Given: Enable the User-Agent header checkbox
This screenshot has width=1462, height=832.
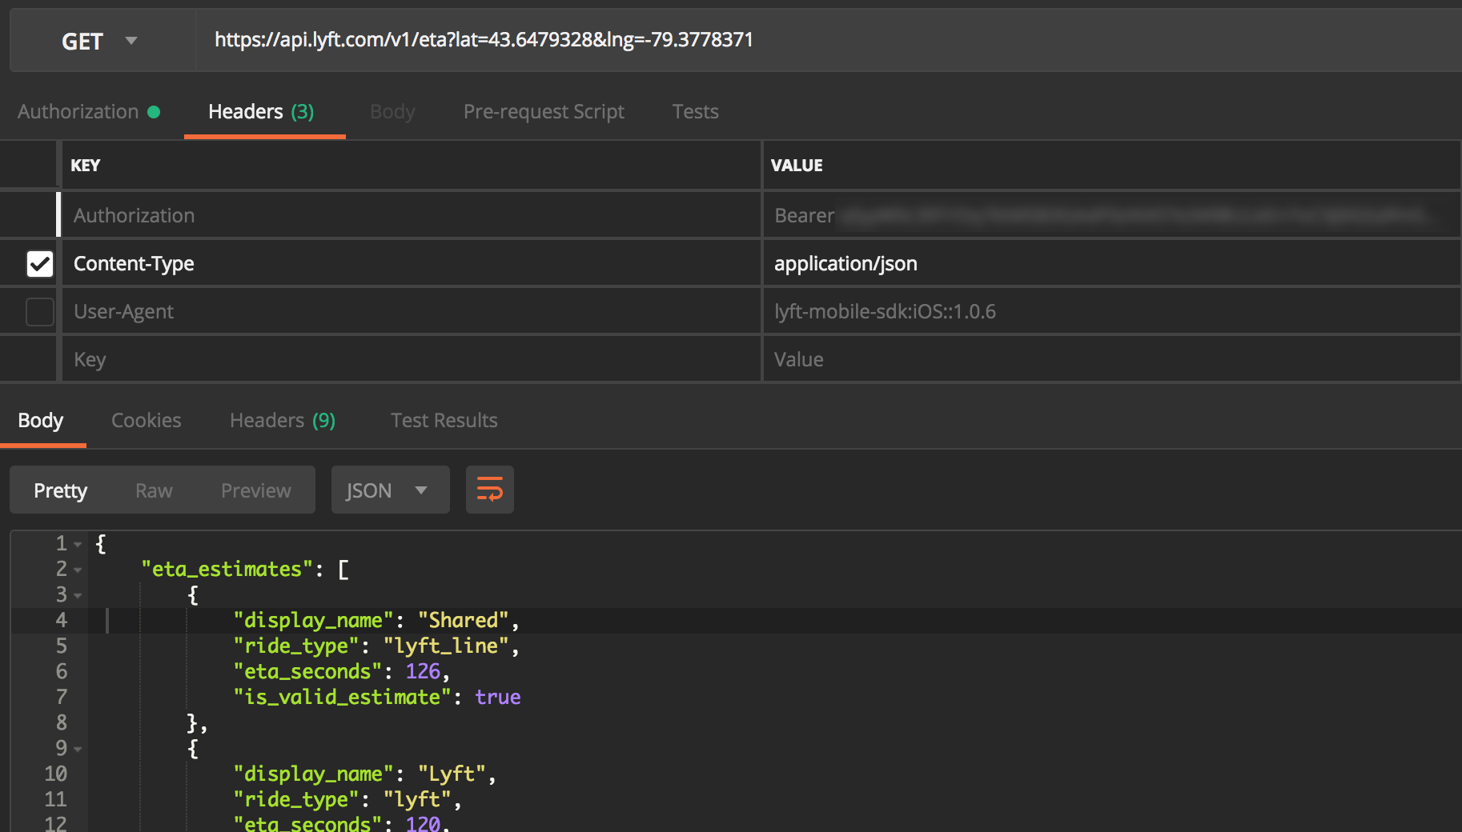Looking at the screenshot, I should click(40, 311).
